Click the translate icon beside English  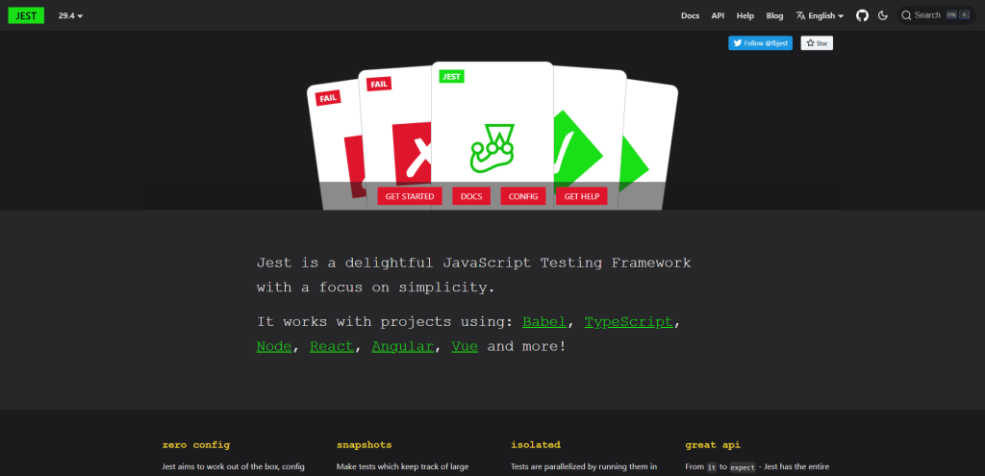[x=800, y=15]
